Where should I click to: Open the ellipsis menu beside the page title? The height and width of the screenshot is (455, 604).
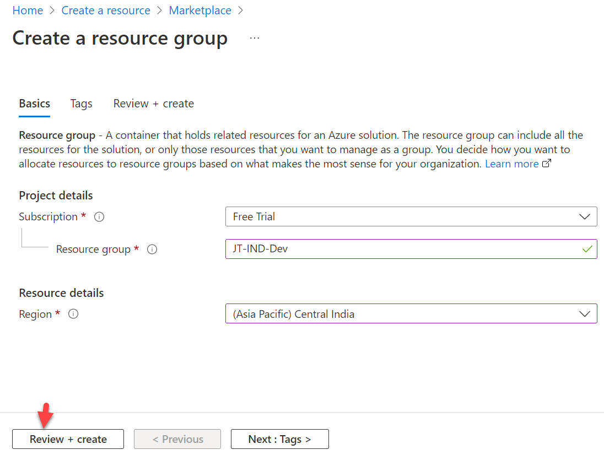pyautogui.click(x=254, y=37)
